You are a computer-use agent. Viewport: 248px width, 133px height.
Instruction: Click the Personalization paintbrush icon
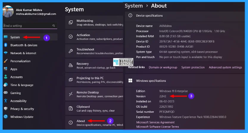6,61
